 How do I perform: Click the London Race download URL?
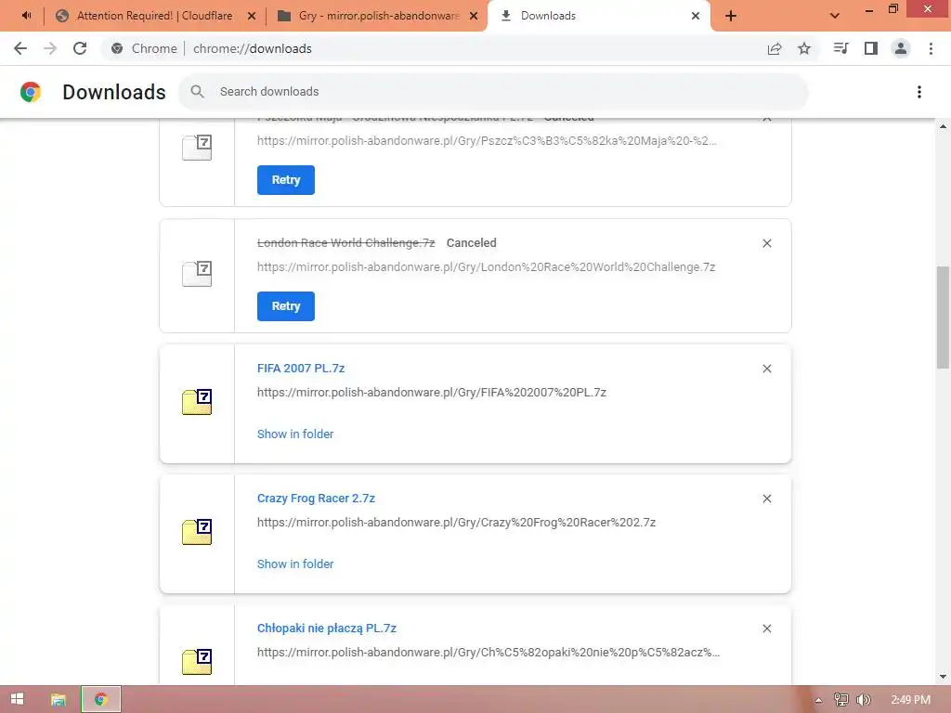(x=486, y=266)
